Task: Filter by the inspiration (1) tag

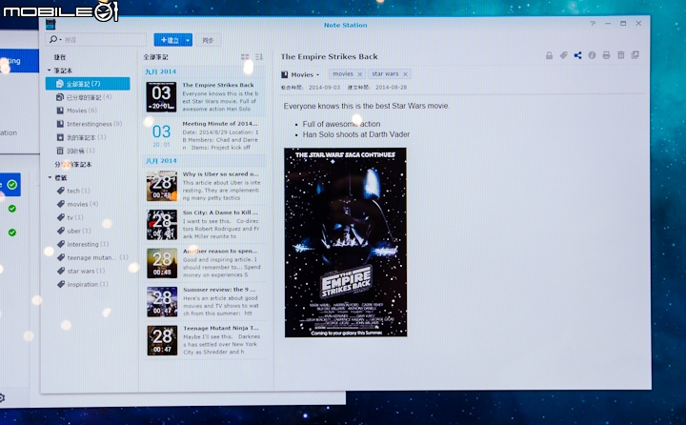Action: pos(83,285)
